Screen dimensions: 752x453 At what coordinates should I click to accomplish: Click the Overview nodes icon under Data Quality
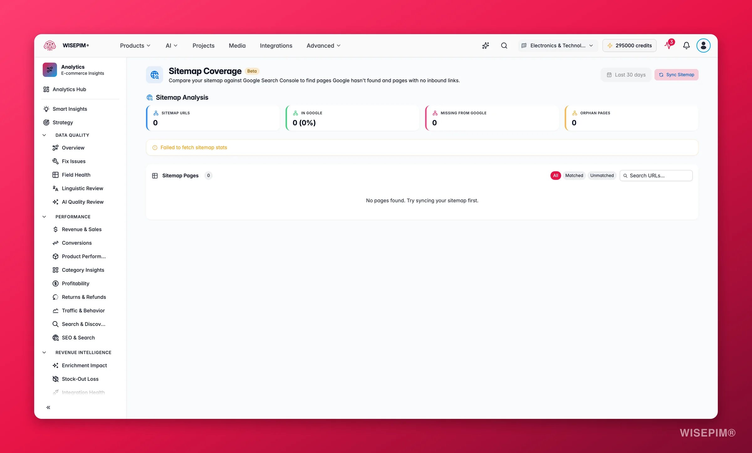tap(55, 148)
